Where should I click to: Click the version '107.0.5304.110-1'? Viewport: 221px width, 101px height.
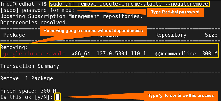pos(121,54)
